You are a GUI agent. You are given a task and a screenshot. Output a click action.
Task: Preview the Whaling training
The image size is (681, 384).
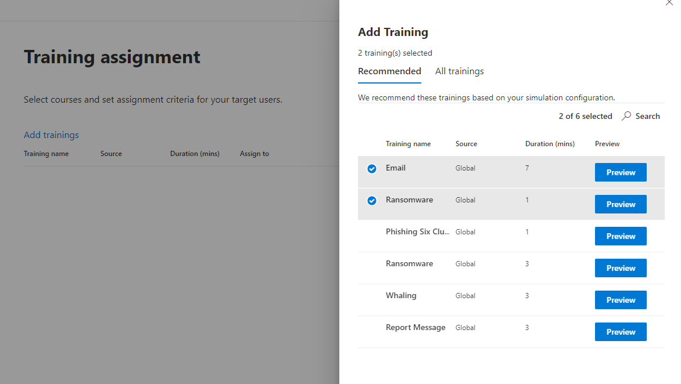click(x=621, y=300)
